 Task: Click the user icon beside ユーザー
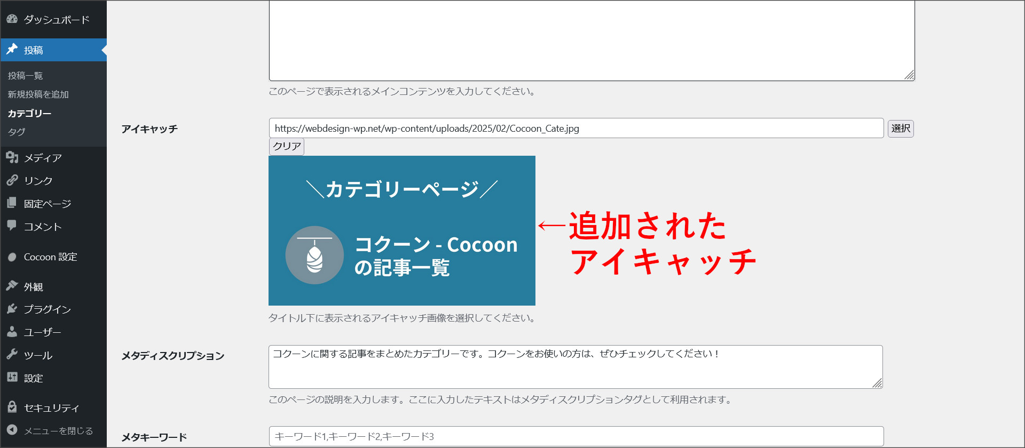(12, 332)
